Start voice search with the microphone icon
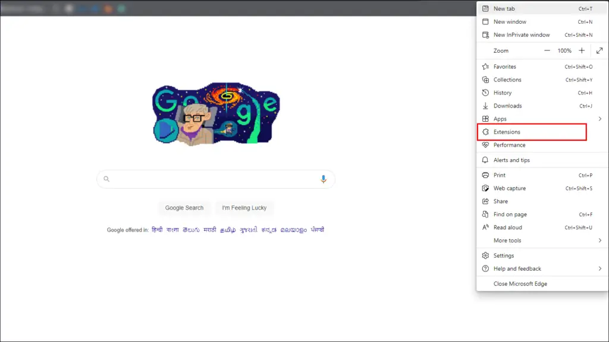This screenshot has height=342, width=609. click(x=323, y=179)
